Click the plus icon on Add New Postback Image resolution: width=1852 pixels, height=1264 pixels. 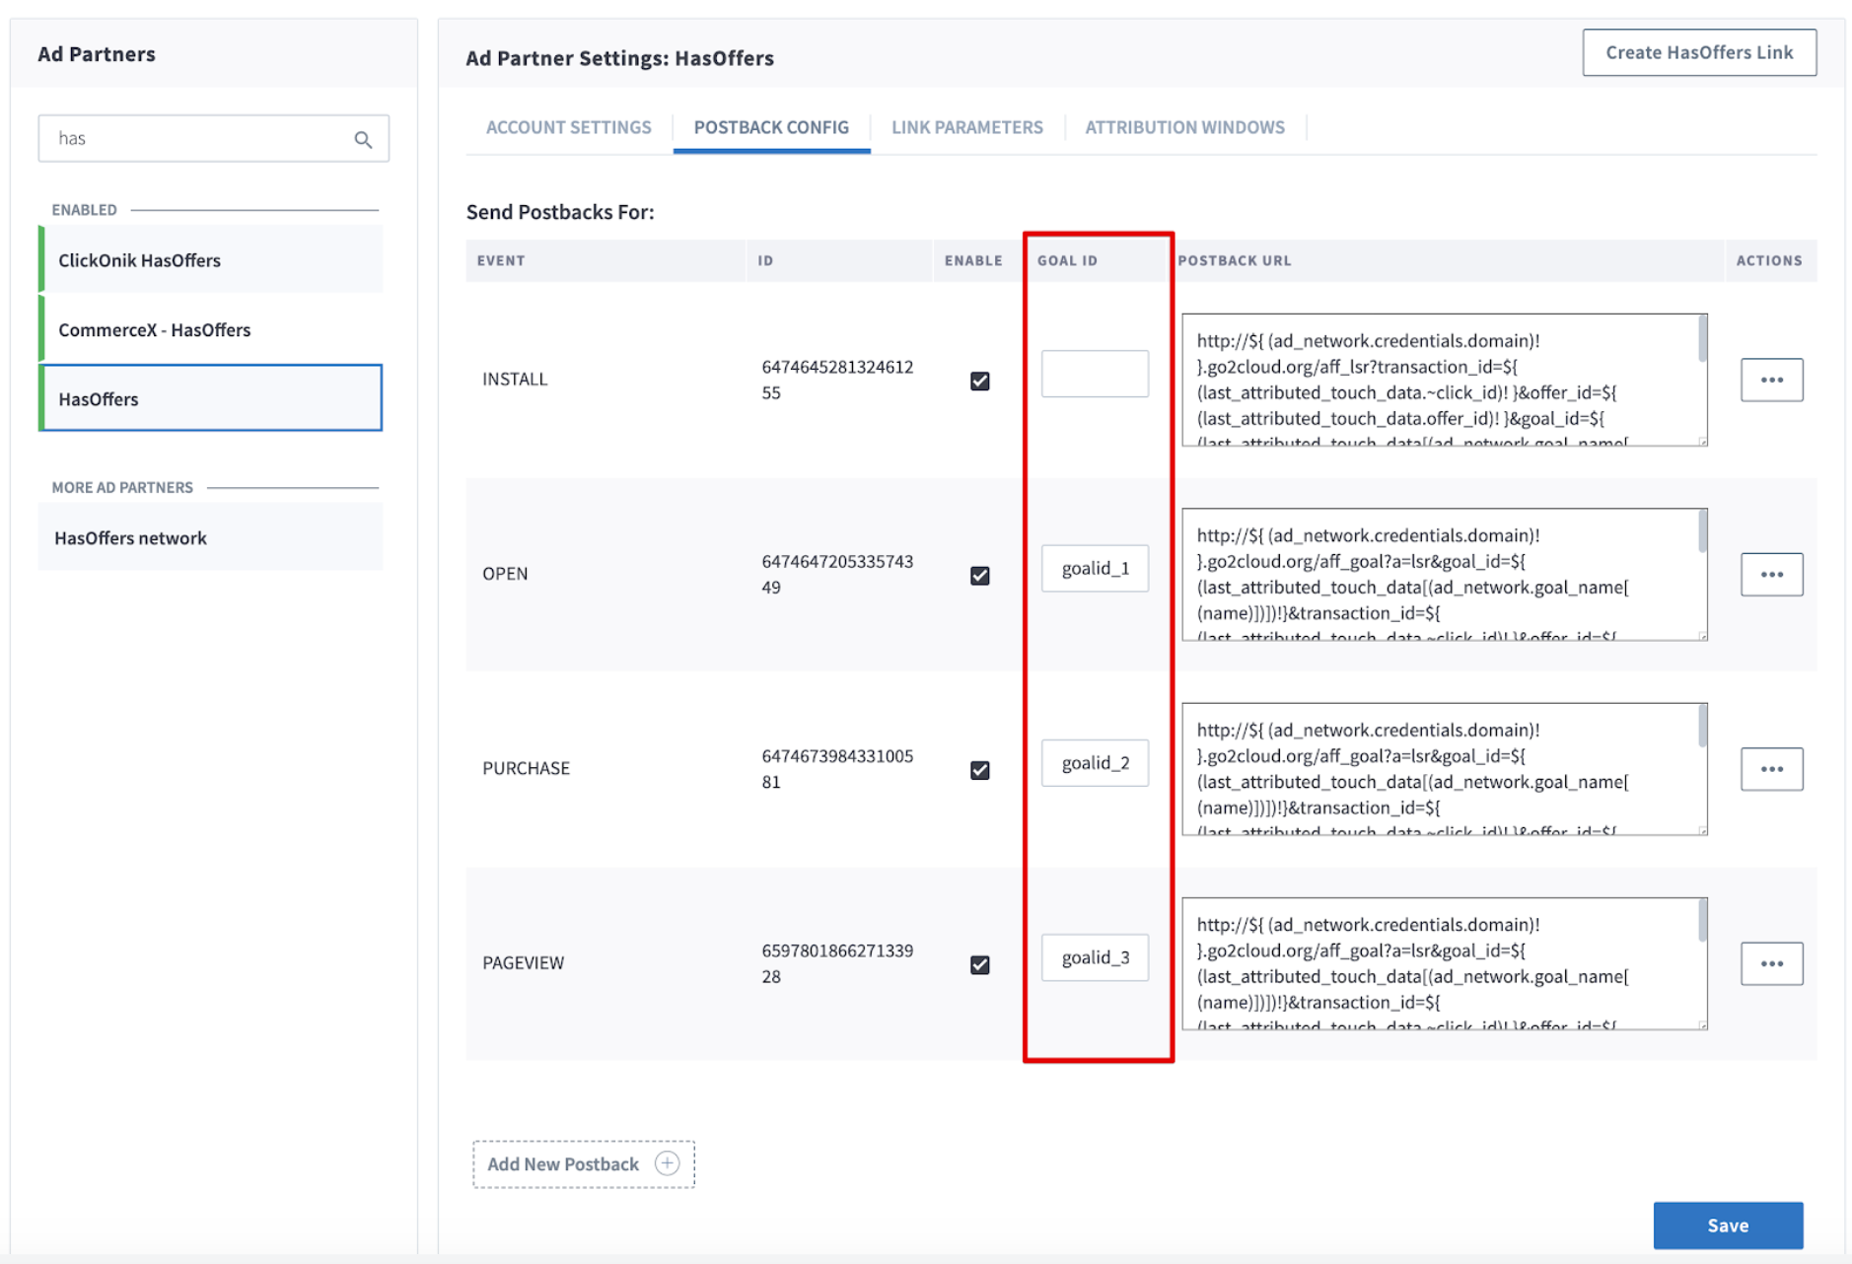pyautogui.click(x=668, y=1163)
